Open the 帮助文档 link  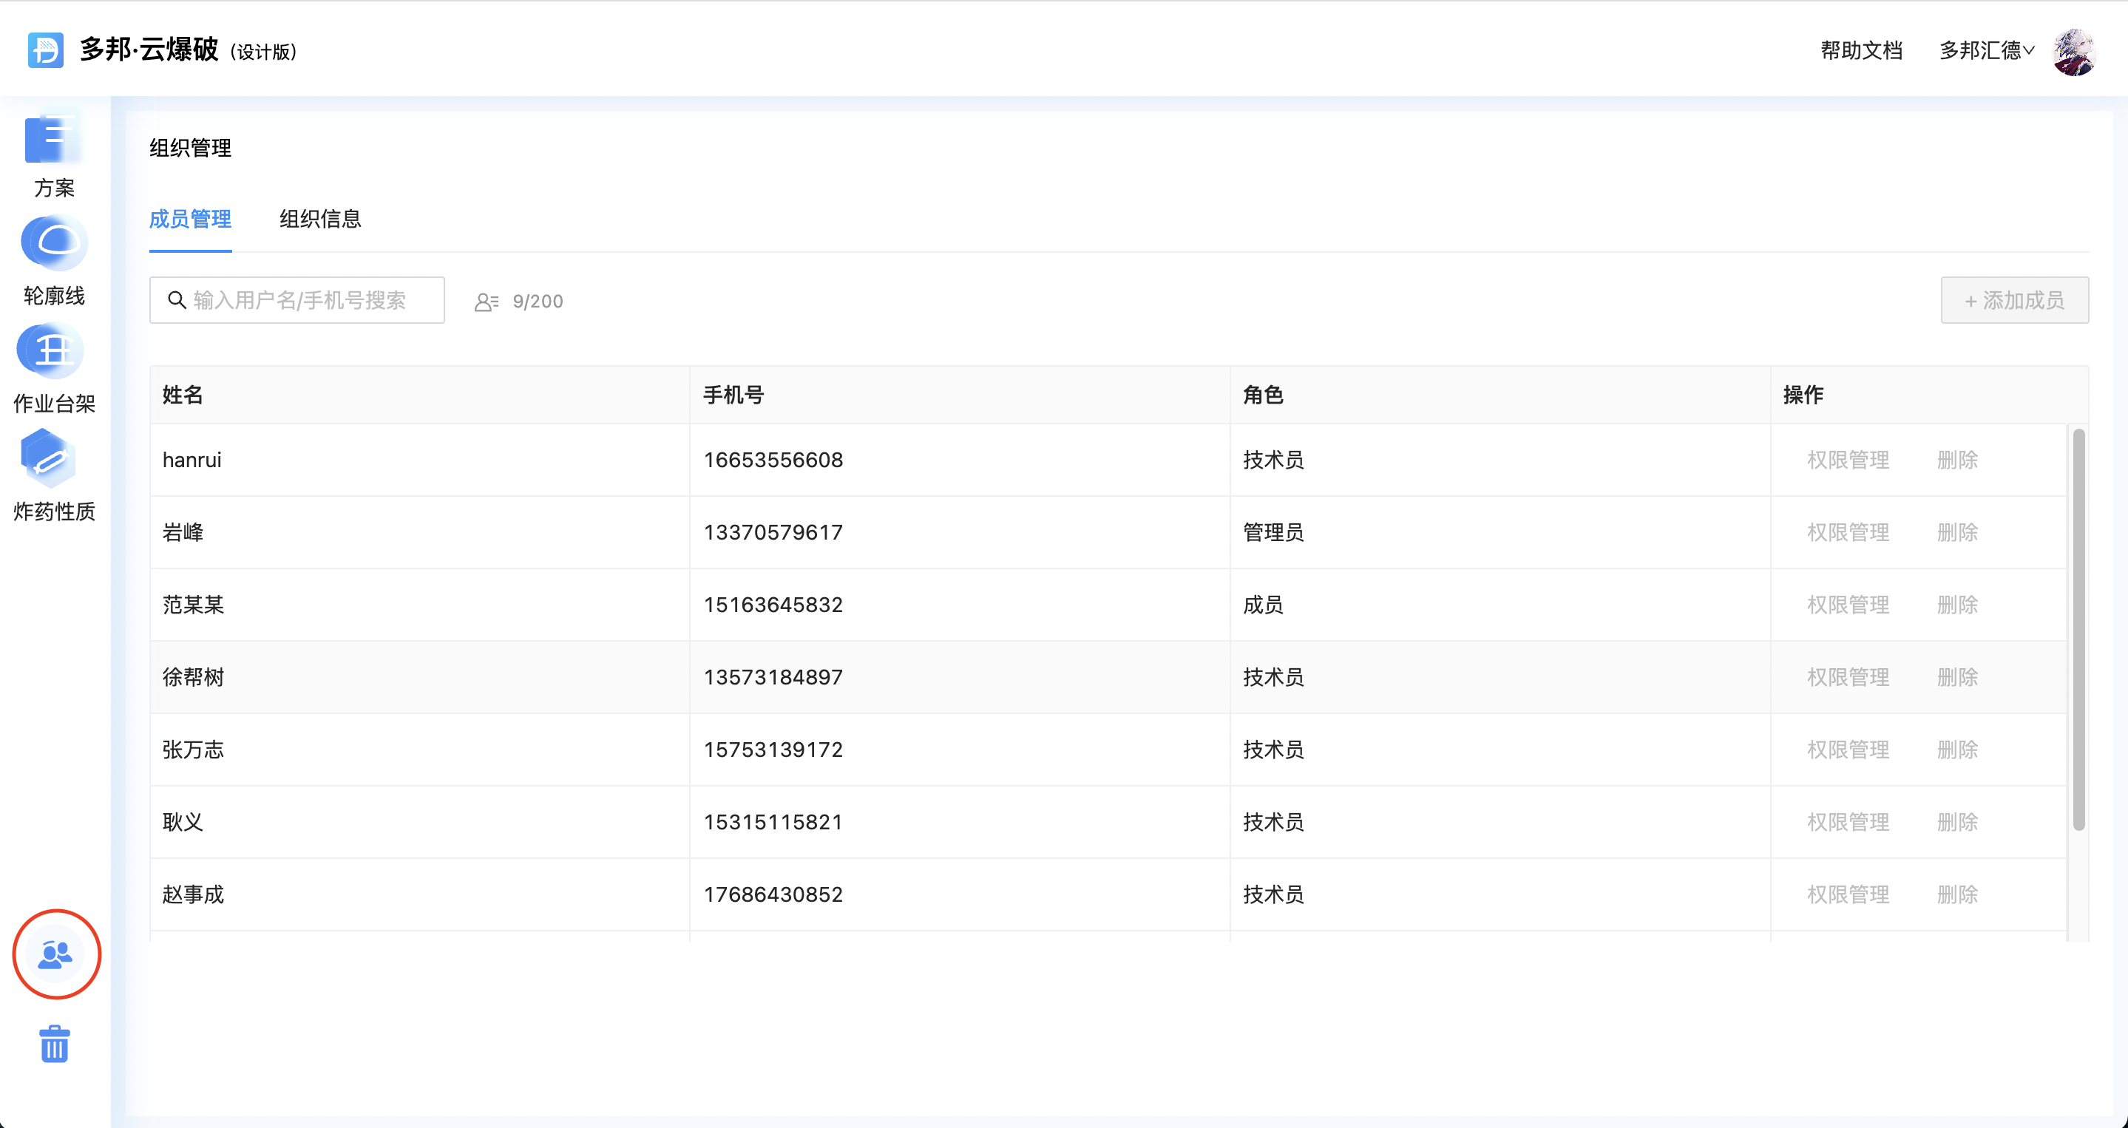click(1861, 51)
